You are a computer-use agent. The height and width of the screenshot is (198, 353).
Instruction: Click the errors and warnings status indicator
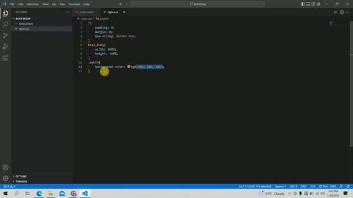click(x=9, y=186)
